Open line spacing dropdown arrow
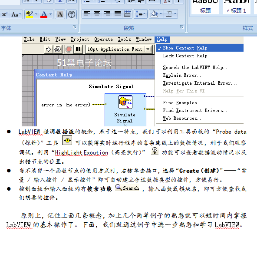Viewport: 257px width, 254px height. [x=145, y=14]
